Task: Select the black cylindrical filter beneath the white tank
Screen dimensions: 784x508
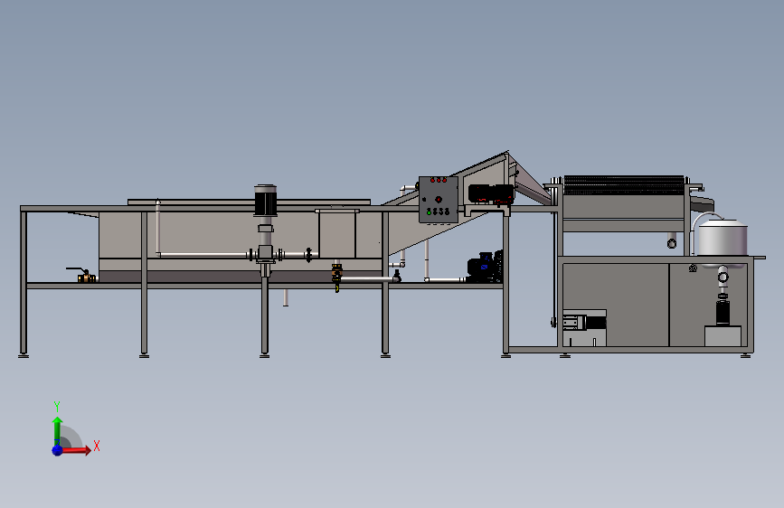Action: point(723,312)
